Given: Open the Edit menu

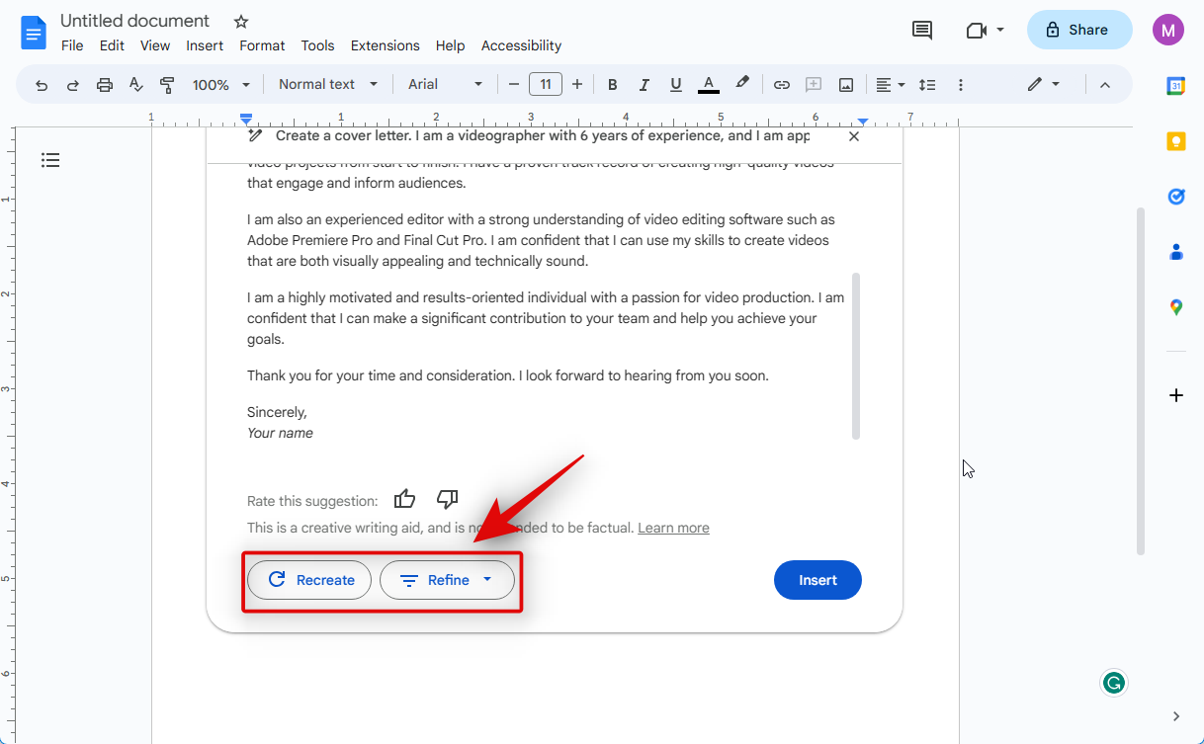Looking at the screenshot, I should click(x=112, y=45).
